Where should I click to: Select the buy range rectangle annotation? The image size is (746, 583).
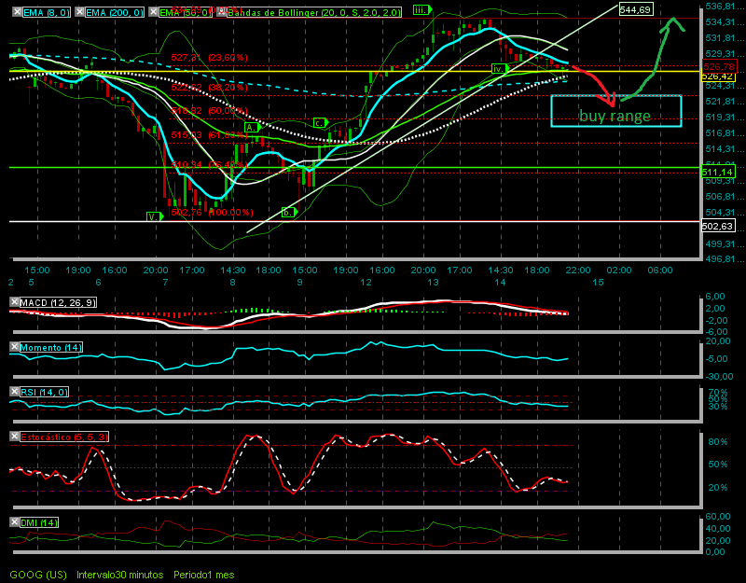pyautogui.click(x=616, y=111)
